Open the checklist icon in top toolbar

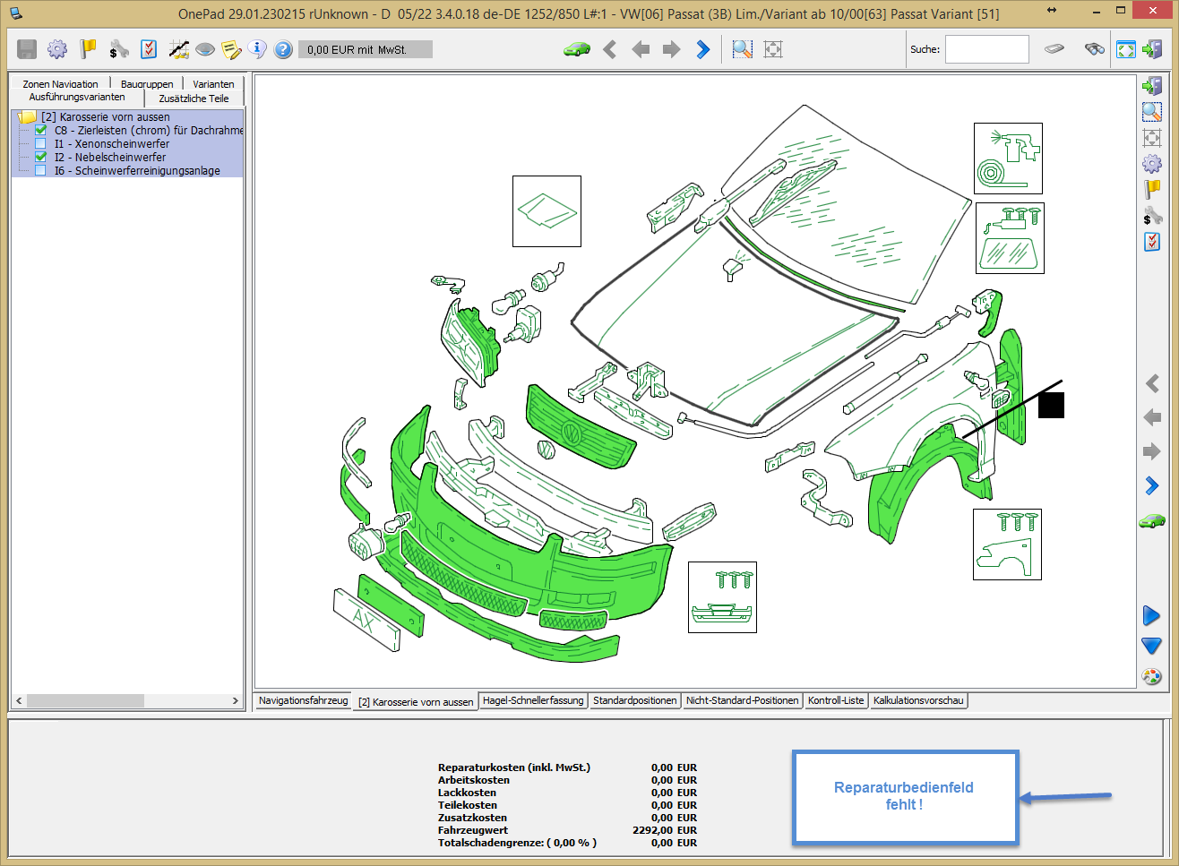coord(149,49)
